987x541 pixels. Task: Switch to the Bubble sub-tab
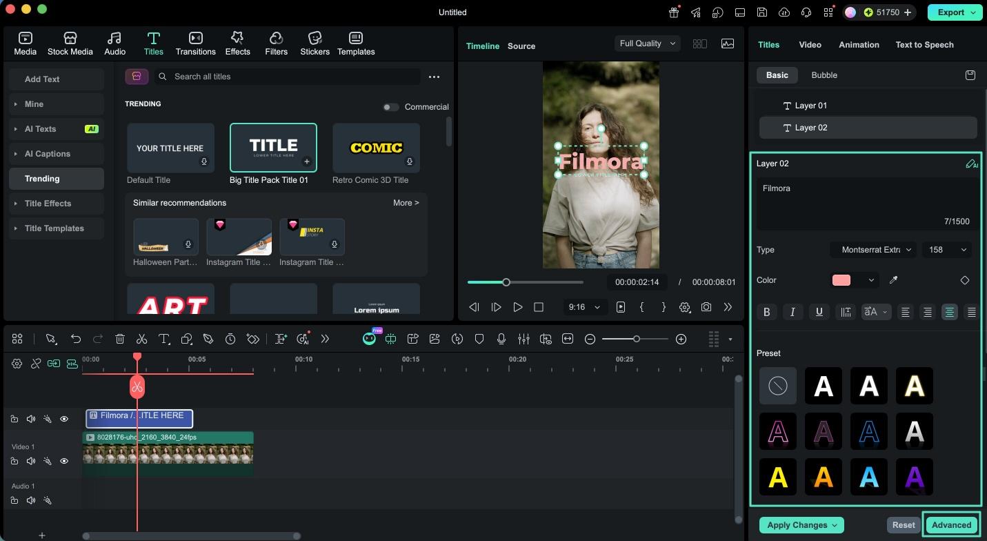coord(824,75)
